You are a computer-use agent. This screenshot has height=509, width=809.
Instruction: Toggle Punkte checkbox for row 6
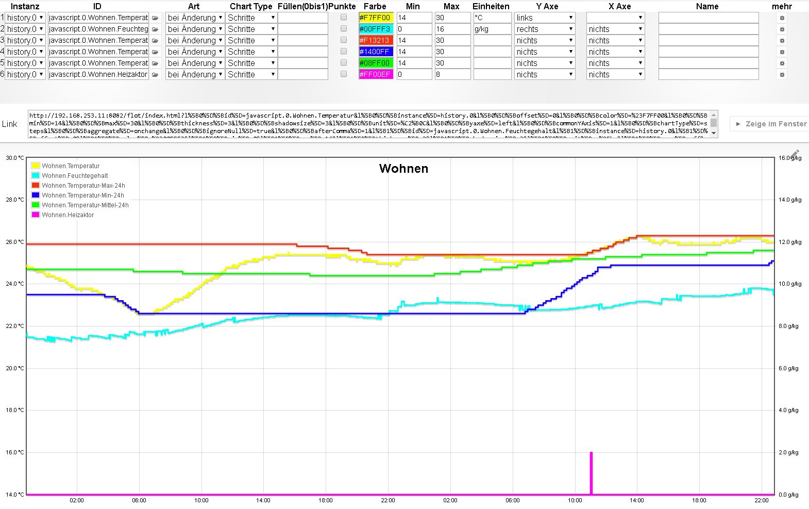click(x=344, y=74)
